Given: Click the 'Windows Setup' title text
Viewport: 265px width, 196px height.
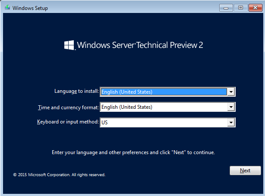Looking at the screenshot, I should click(x=30, y=8).
